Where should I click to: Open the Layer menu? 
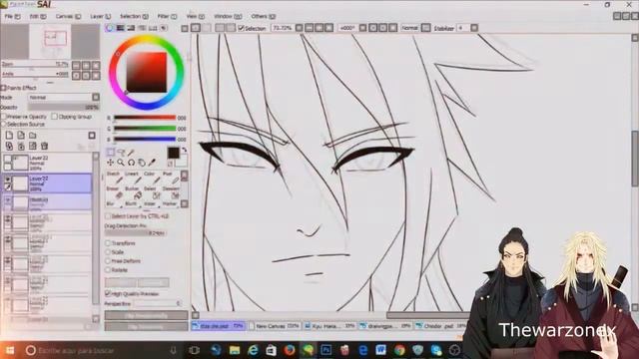100,16
